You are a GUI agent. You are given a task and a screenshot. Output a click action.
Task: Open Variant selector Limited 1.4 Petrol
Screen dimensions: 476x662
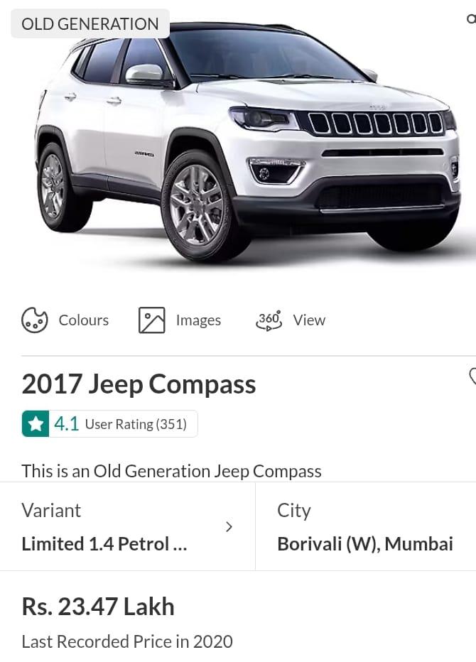tap(127, 526)
